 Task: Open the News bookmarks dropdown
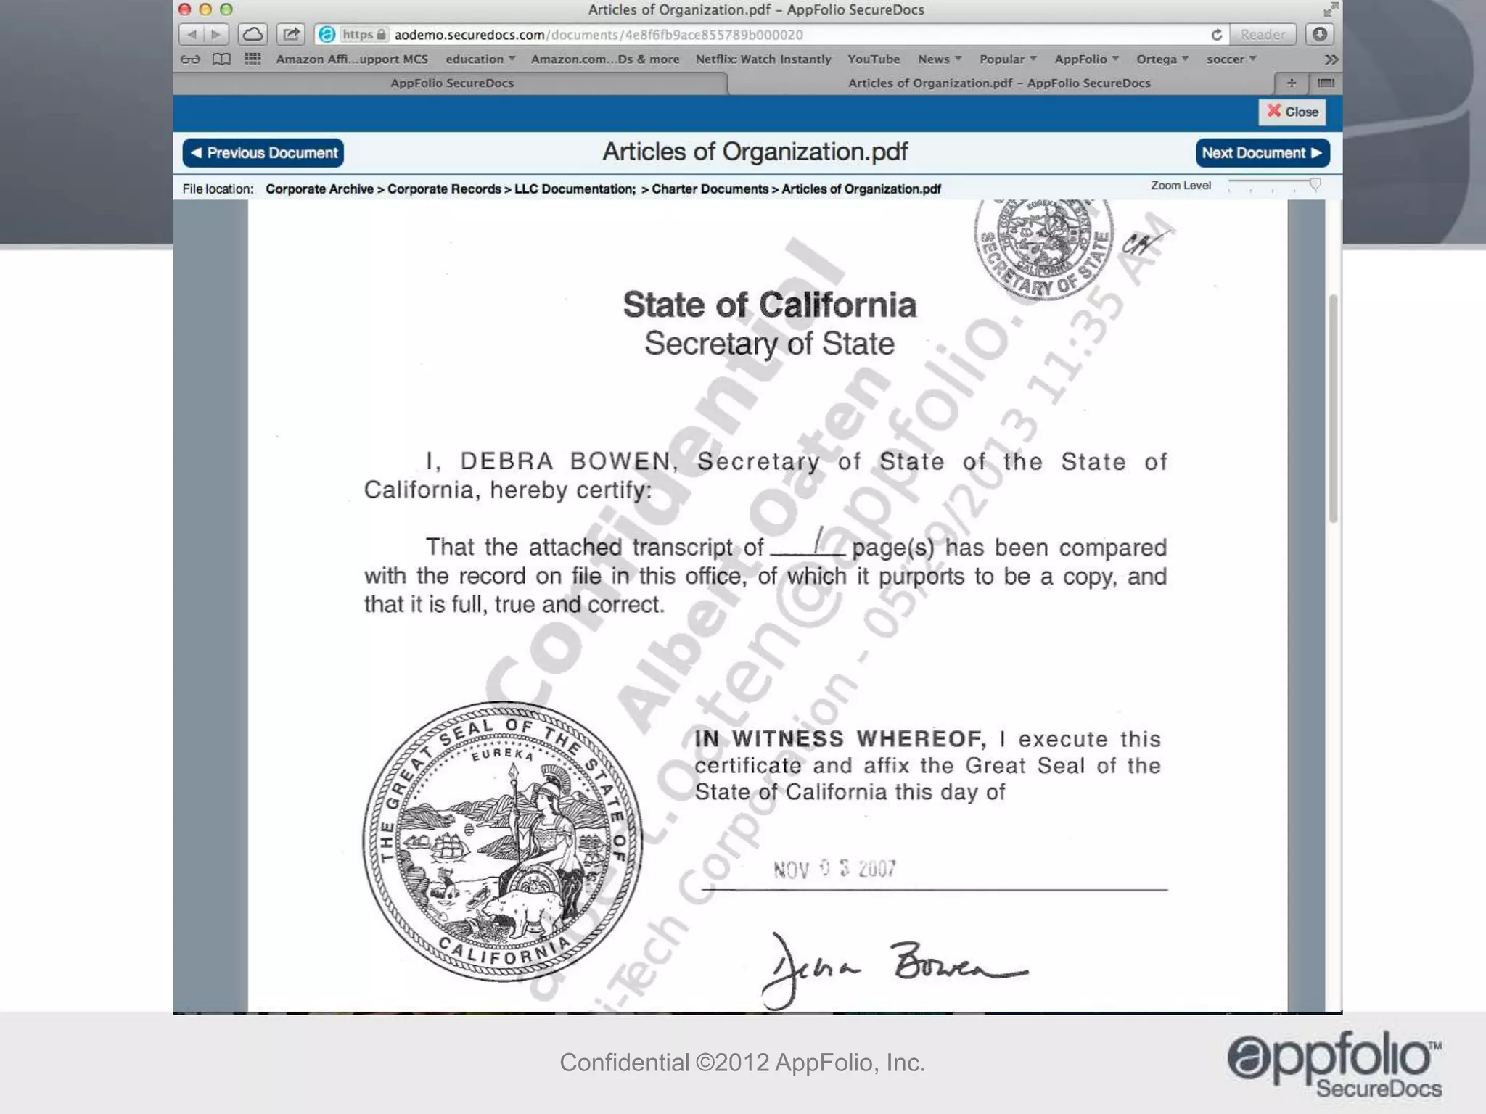[x=939, y=59]
